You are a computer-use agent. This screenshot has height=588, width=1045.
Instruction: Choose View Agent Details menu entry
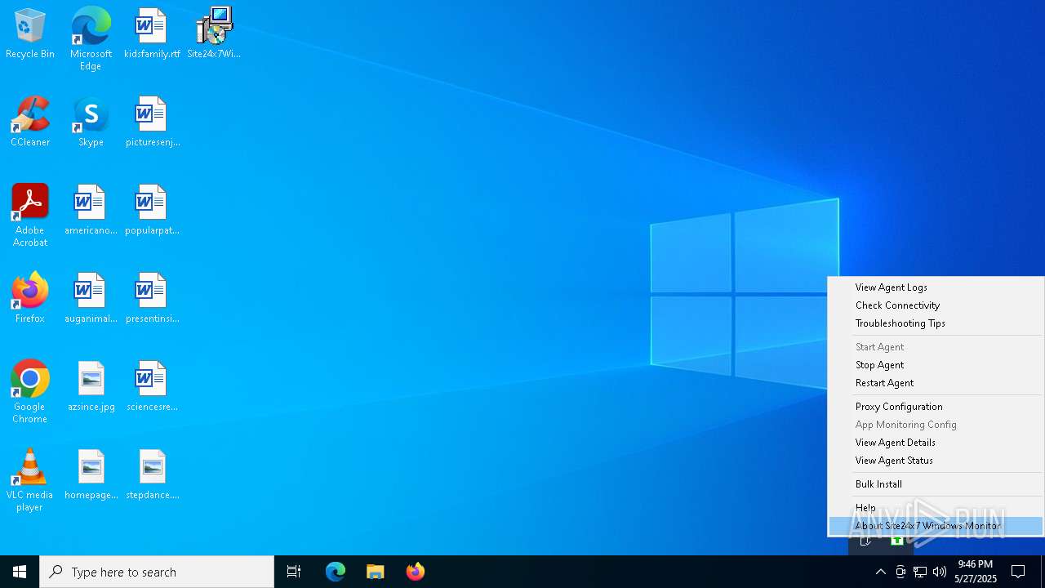(936, 443)
